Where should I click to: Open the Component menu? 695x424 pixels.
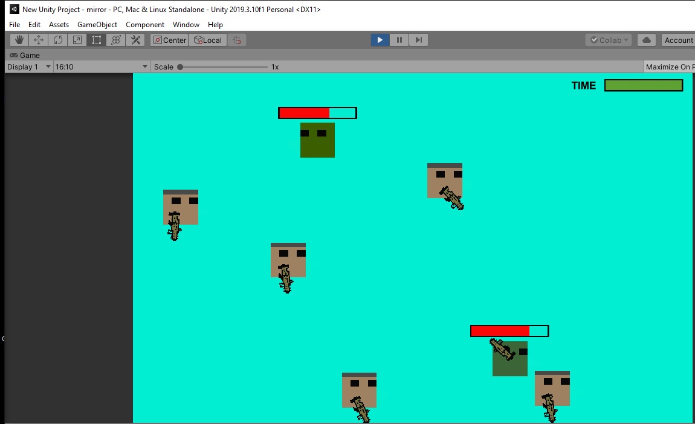coord(145,24)
